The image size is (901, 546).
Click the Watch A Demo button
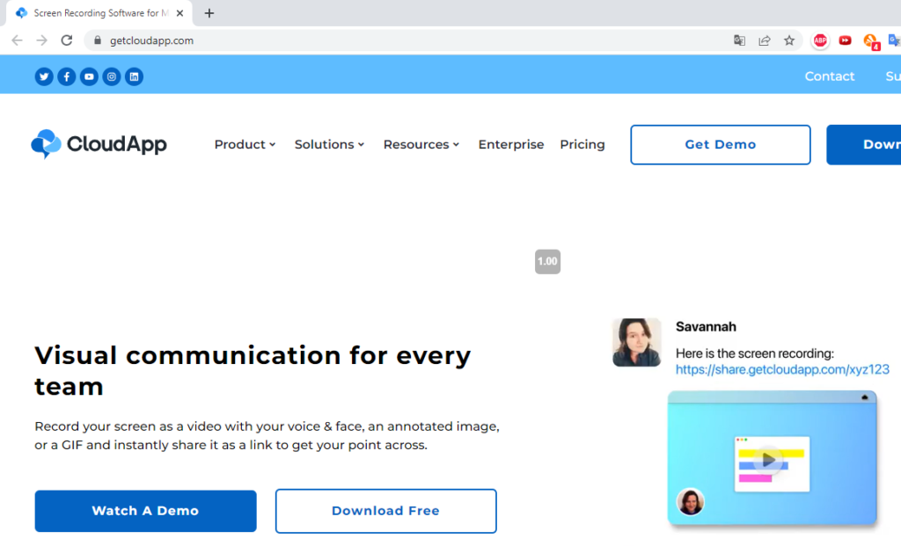click(145, 511)
